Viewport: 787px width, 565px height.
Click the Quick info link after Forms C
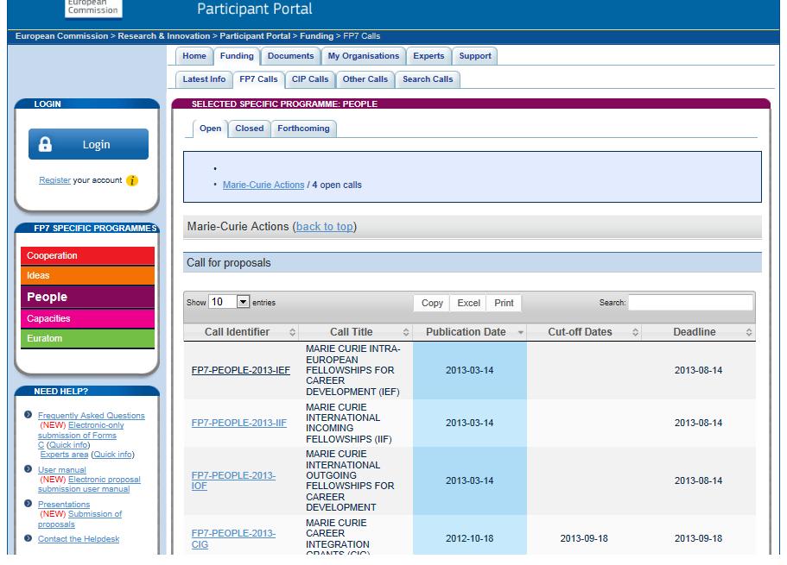pos(68,445)
